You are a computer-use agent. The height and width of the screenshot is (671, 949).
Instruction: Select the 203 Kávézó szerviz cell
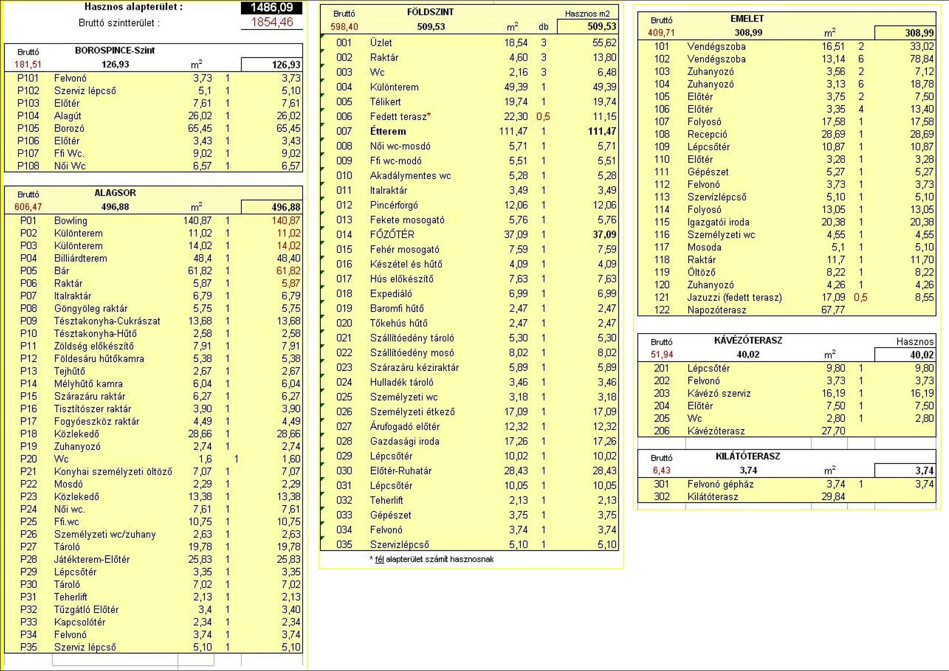[719, 394]
